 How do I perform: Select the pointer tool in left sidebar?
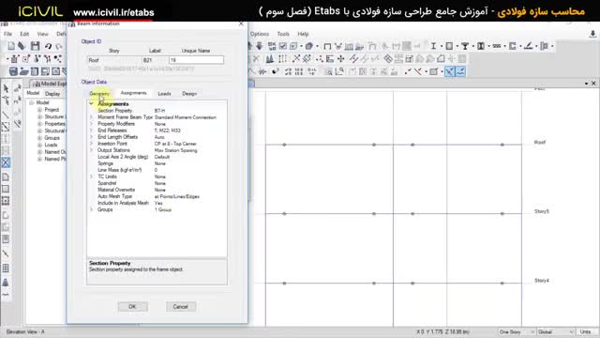pos(6,88)
